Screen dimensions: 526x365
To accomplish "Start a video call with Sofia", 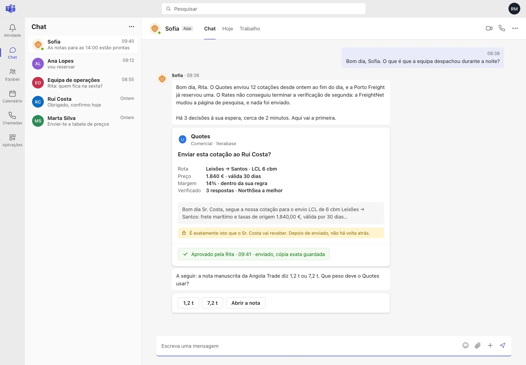I will tap(489, 28).
